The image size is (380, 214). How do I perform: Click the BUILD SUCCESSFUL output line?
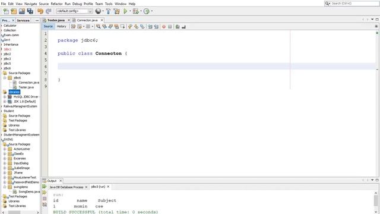(106, 212)
